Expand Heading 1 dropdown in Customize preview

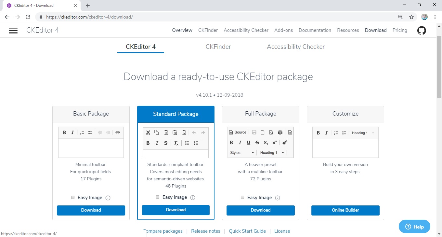coord(363,133)
